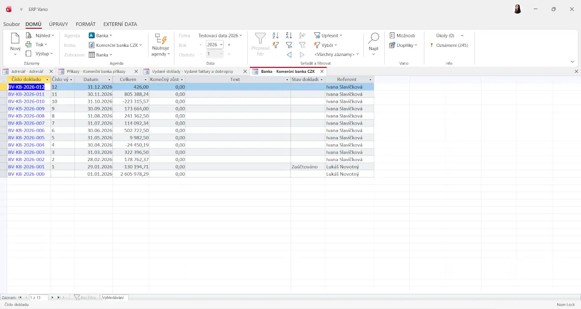Click the blue left arrow filter icon
581x309 pixels.
[x=289, y=55]
